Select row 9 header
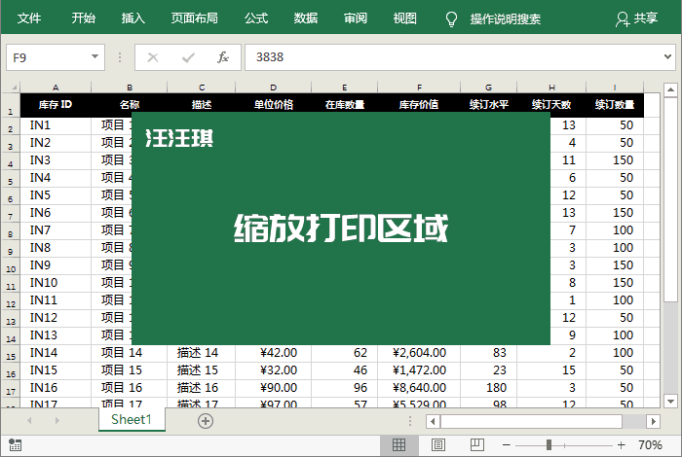The width and height of the screenshot is (682, 457). coord(11,251)
